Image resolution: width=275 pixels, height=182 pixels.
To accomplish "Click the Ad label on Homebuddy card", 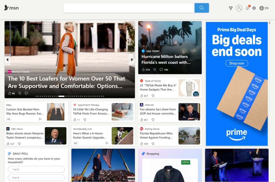I will pos(75,143).
